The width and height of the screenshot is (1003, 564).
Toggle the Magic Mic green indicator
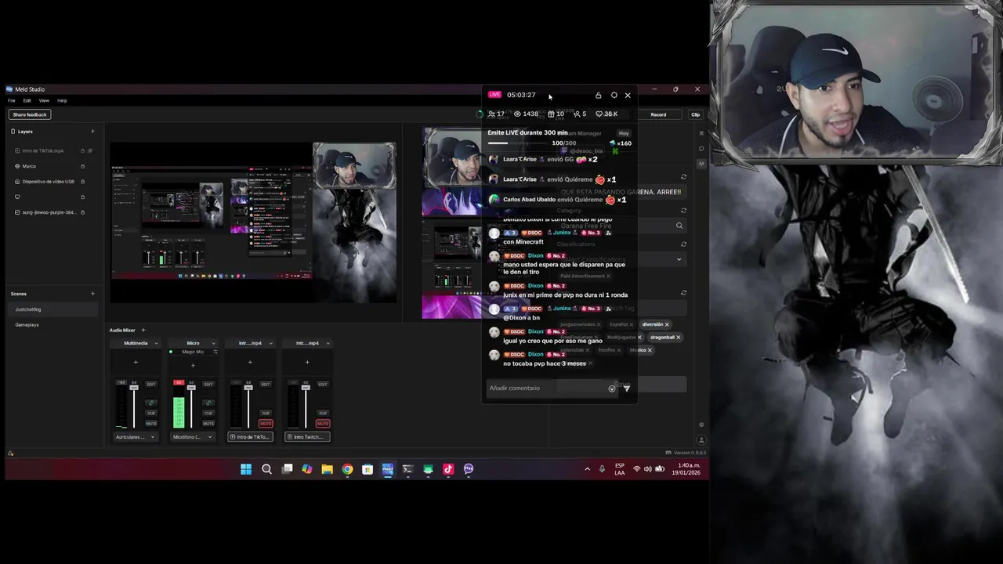pyautogui.click(x=171, y=352)
